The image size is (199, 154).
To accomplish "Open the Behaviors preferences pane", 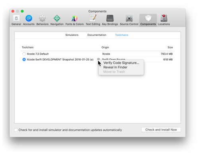I will coord(42,20).
